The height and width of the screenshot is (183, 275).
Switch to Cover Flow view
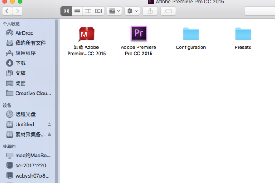coord(99,11)
